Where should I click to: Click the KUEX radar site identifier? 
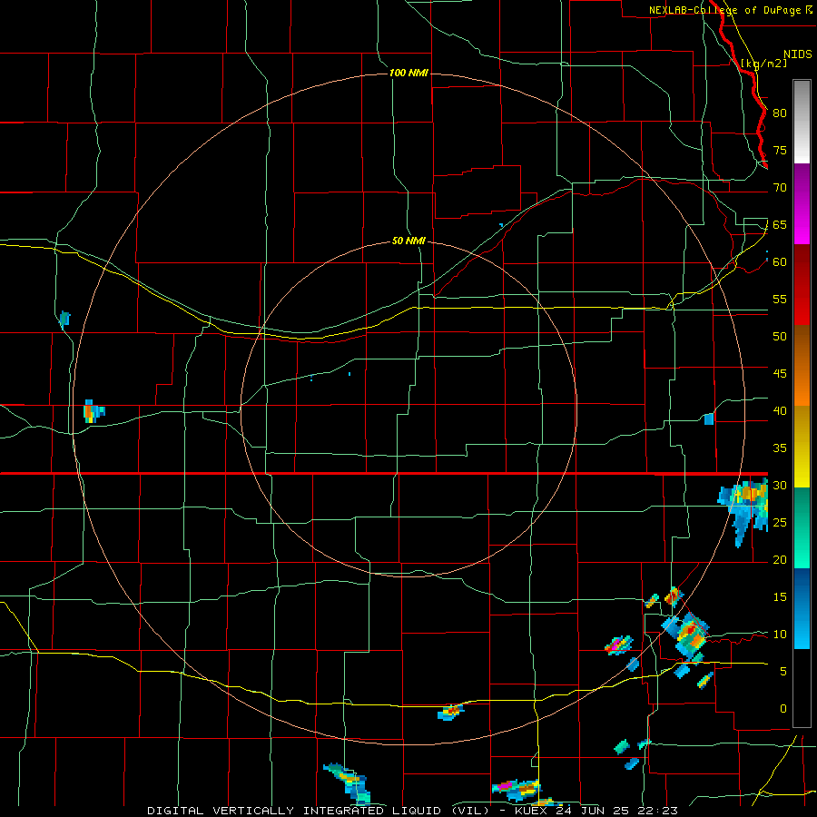(531, 811)
